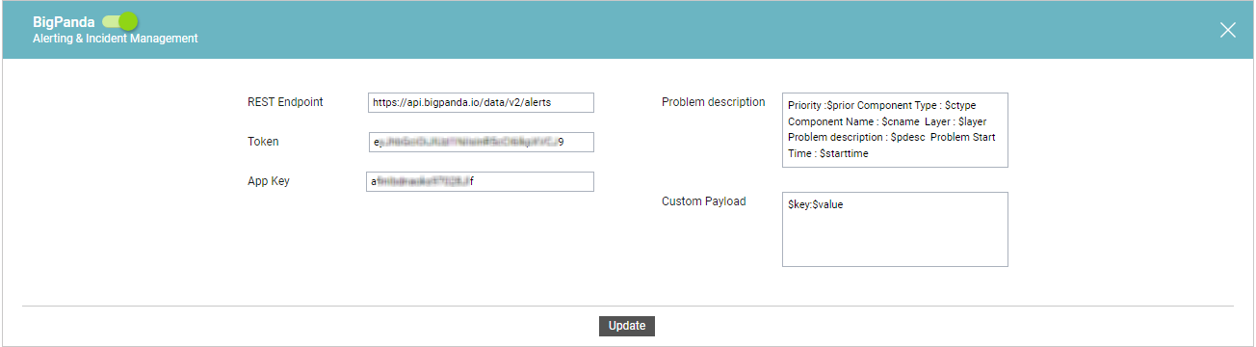1256x347 pixels.
Task: Edit the Problem description text area
Action: [x=895, y=130]
